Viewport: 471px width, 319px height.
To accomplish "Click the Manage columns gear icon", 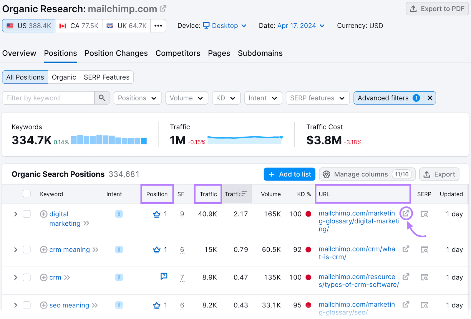I will coord(326,174).
